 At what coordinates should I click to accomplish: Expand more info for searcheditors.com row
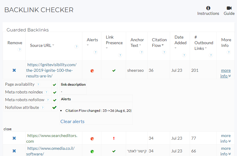pos(225,139)
